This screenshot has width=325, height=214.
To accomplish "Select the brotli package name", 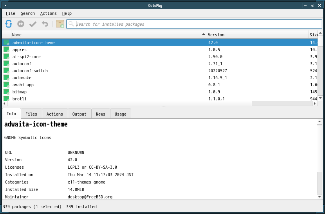I will click(x=20, y=99).
